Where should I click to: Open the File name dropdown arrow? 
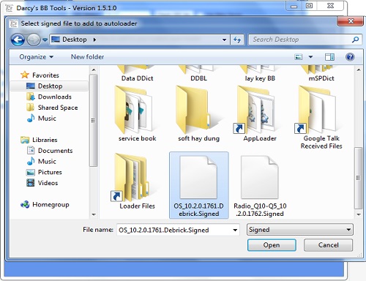pos(235,230)
